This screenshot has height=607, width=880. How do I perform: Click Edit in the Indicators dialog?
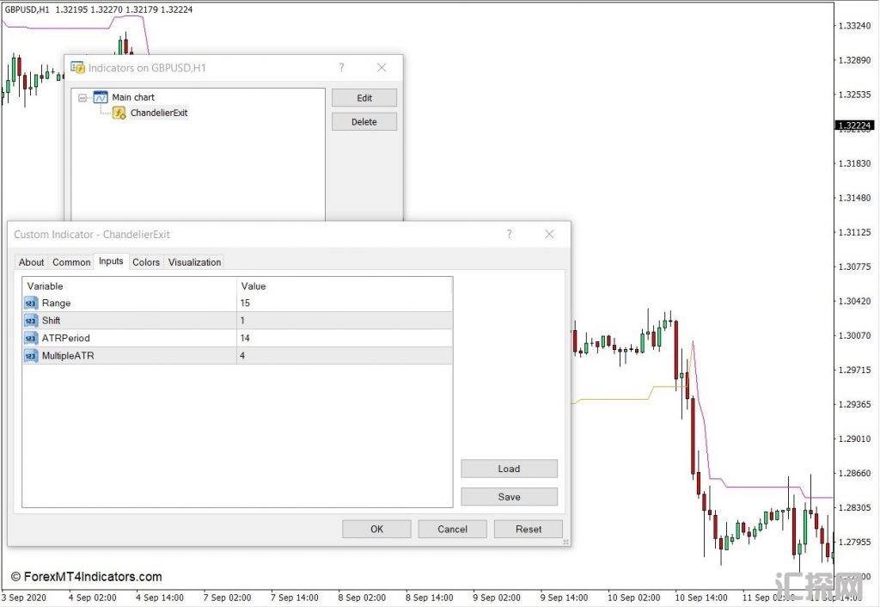[x=364, y=98]
